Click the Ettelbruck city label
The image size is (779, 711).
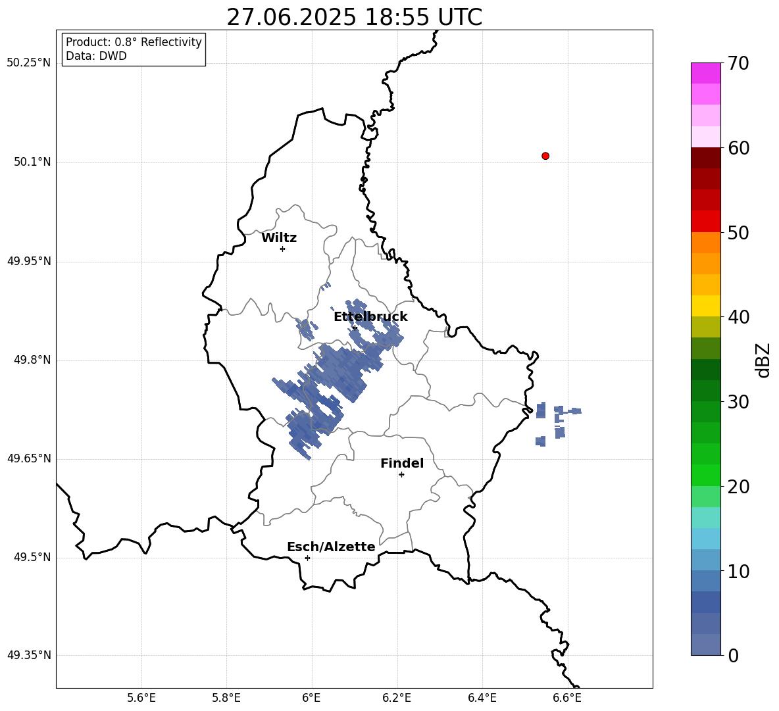(x=370, y=317)
